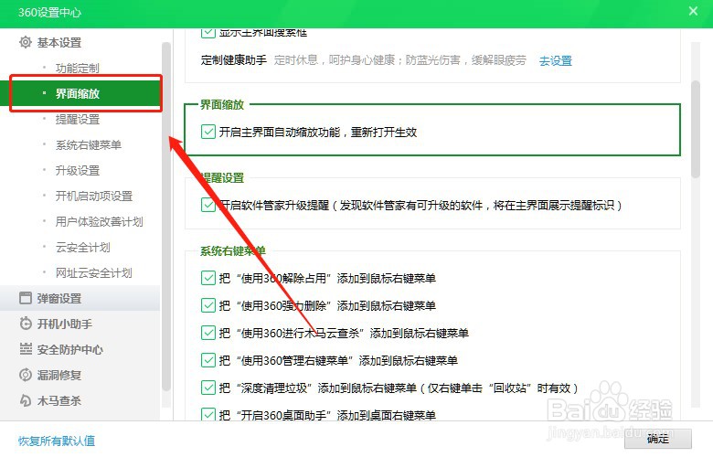This screenshot has height=457, width=713.
Task: Select 用户体验改善计划 in the sidebar
Action: tap(99, 221)
